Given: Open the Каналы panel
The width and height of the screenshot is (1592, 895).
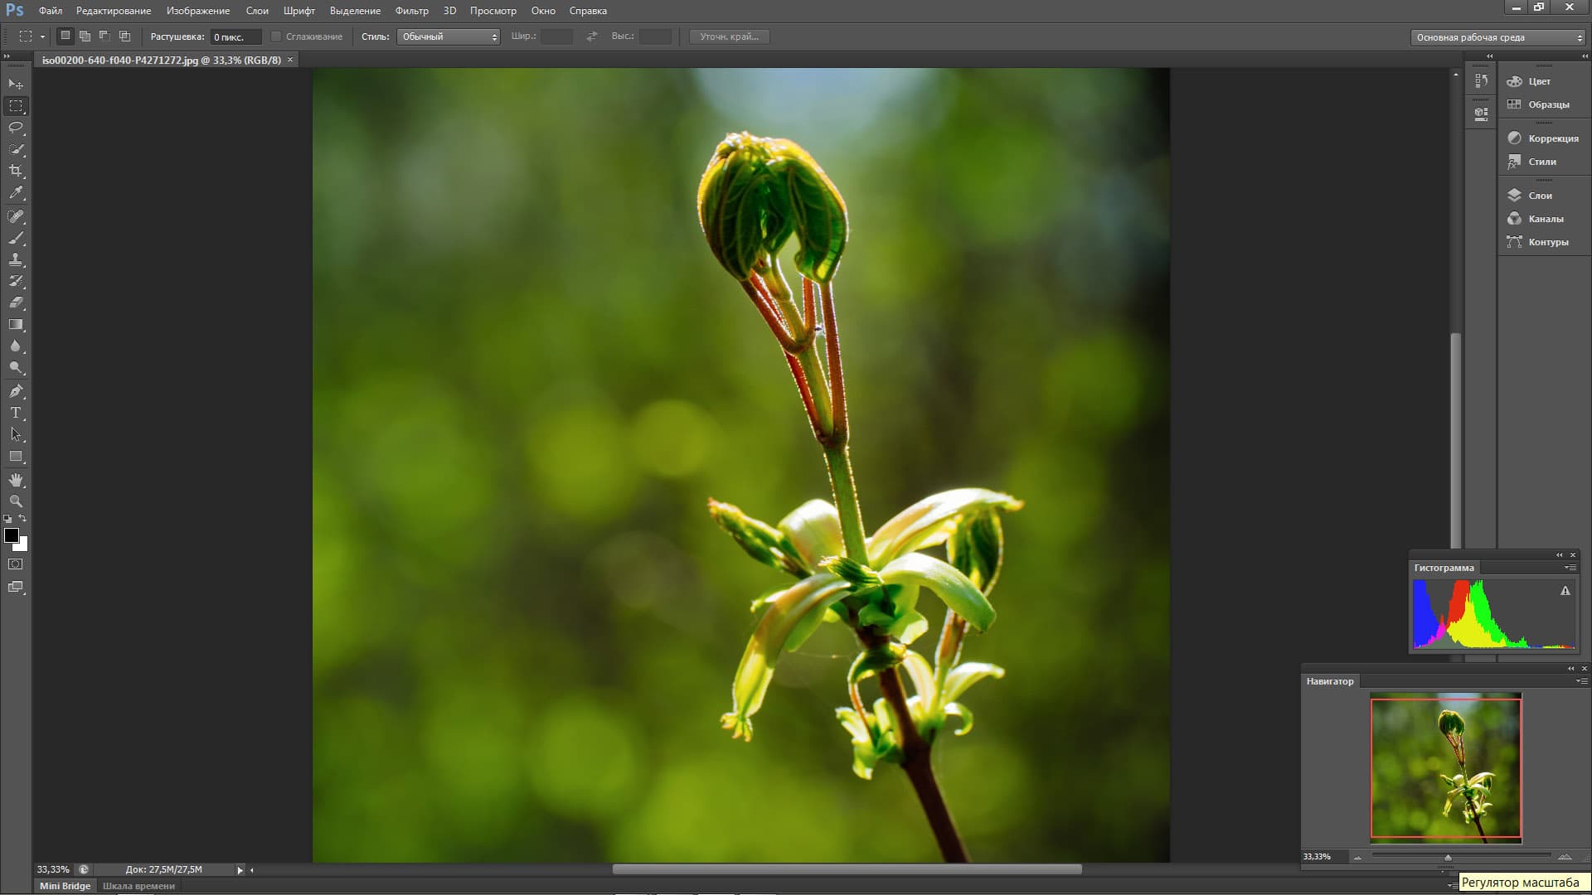Looking at the screenshot, I should tap(1545, 219).
